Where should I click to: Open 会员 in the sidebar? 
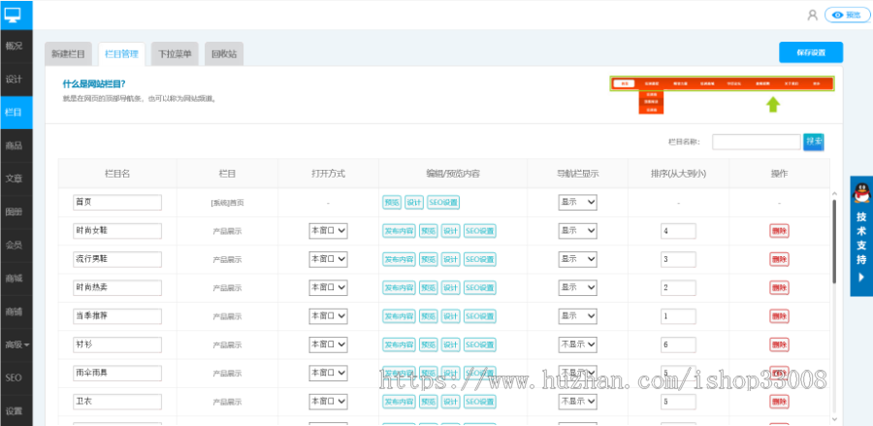[x=14, y=245]
